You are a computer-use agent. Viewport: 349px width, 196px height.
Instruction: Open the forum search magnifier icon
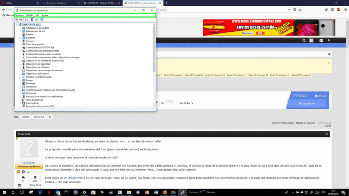coord(304,40)
